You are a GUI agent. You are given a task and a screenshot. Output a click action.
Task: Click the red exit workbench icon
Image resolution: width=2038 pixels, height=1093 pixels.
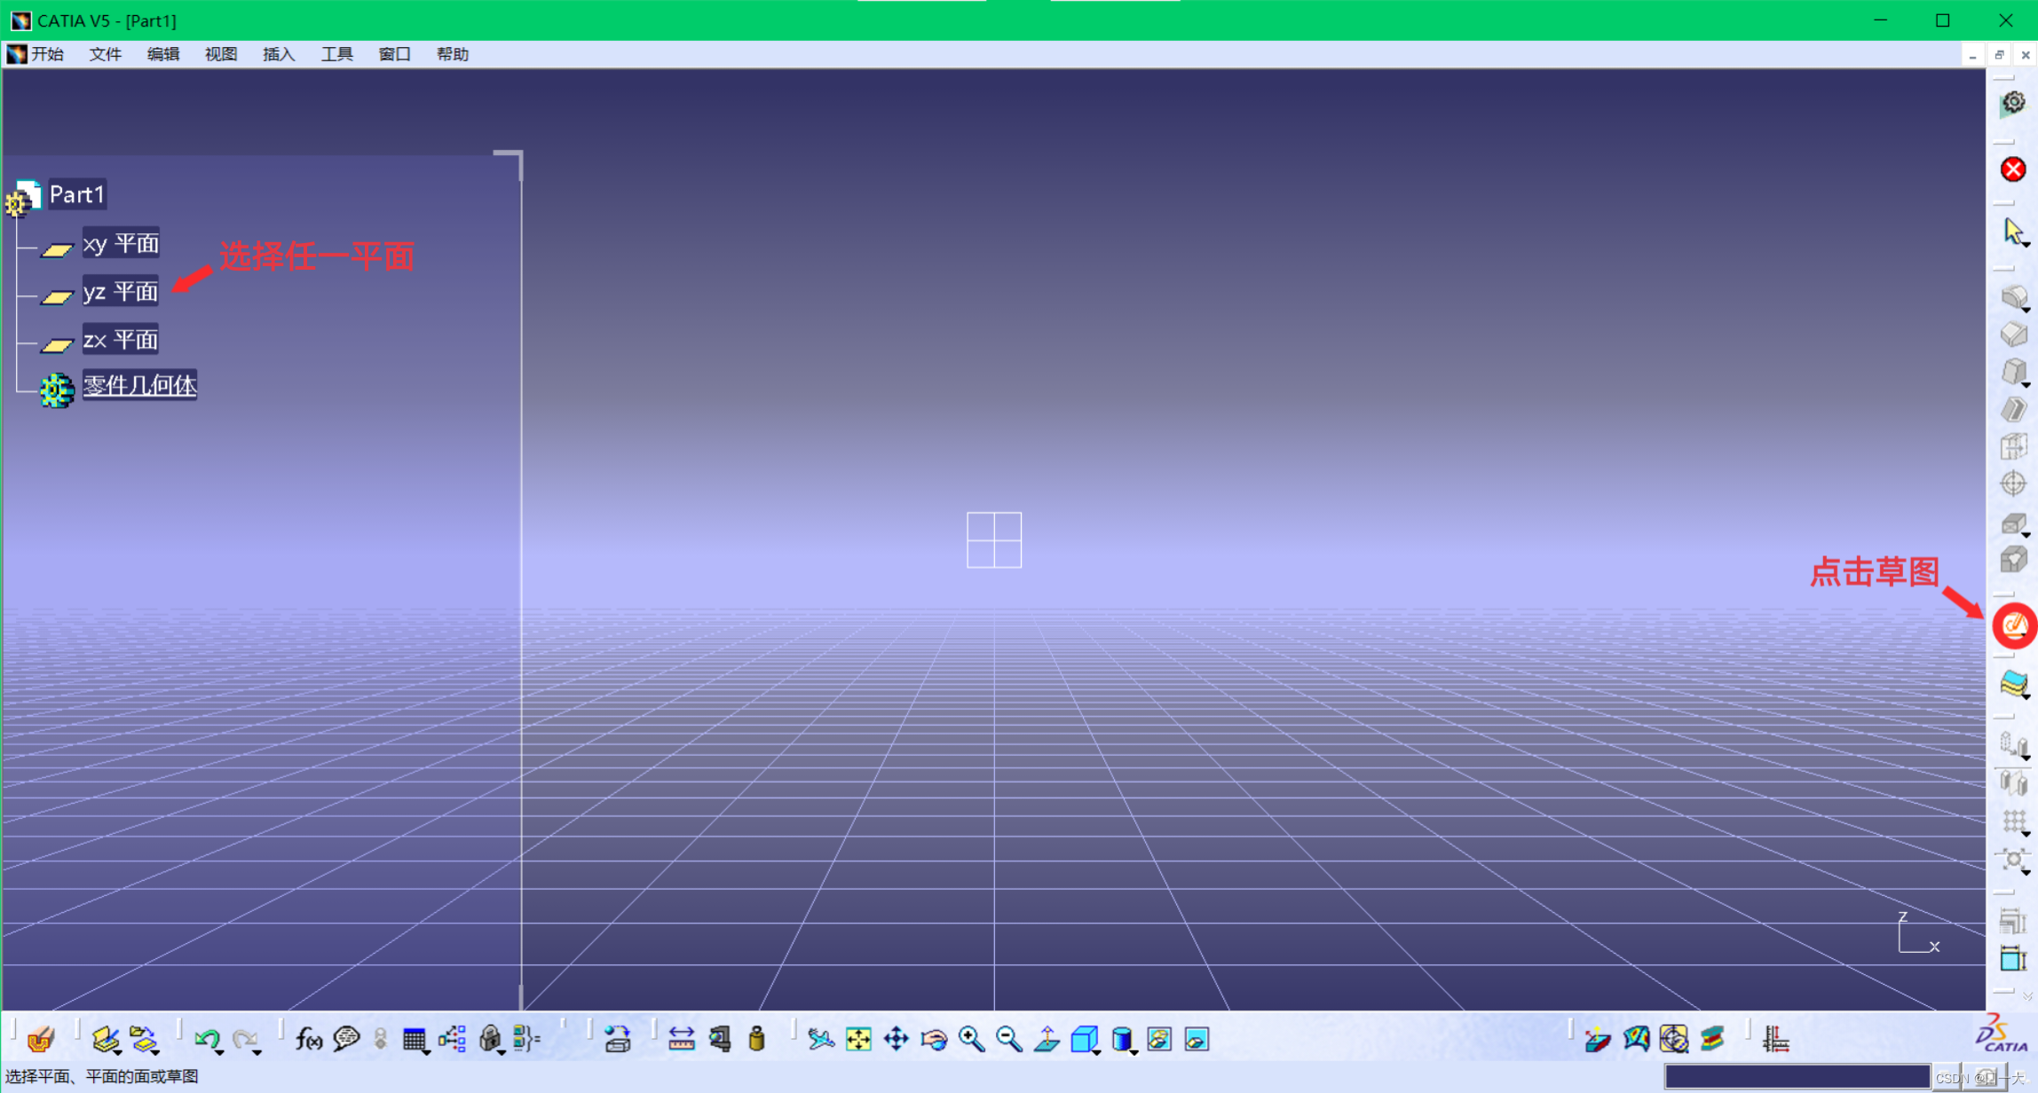click(x=2013, y=169)
